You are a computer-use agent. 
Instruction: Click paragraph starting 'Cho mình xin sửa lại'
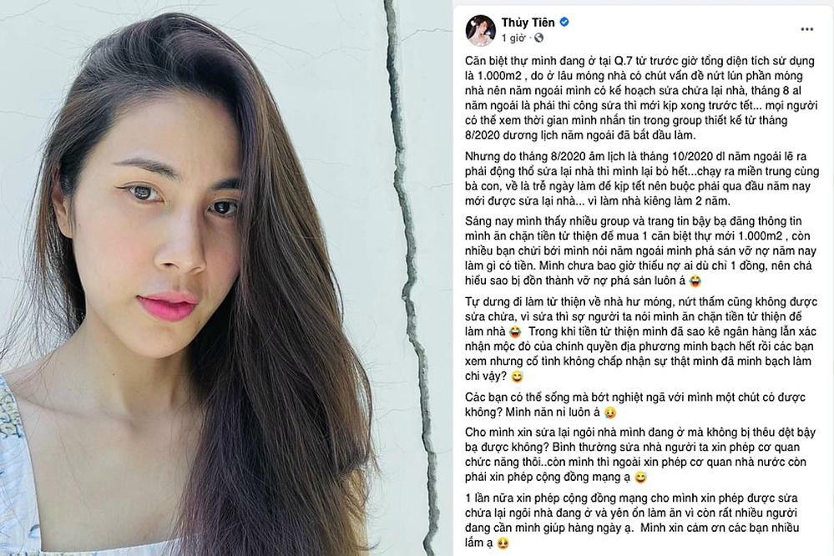pos(639,455)
